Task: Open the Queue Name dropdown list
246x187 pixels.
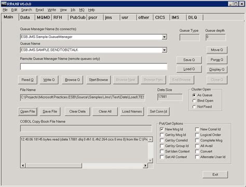Action: click(165, 50)
